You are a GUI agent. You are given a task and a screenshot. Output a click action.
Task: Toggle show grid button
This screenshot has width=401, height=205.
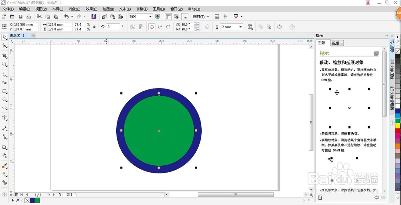pos(176,16)
